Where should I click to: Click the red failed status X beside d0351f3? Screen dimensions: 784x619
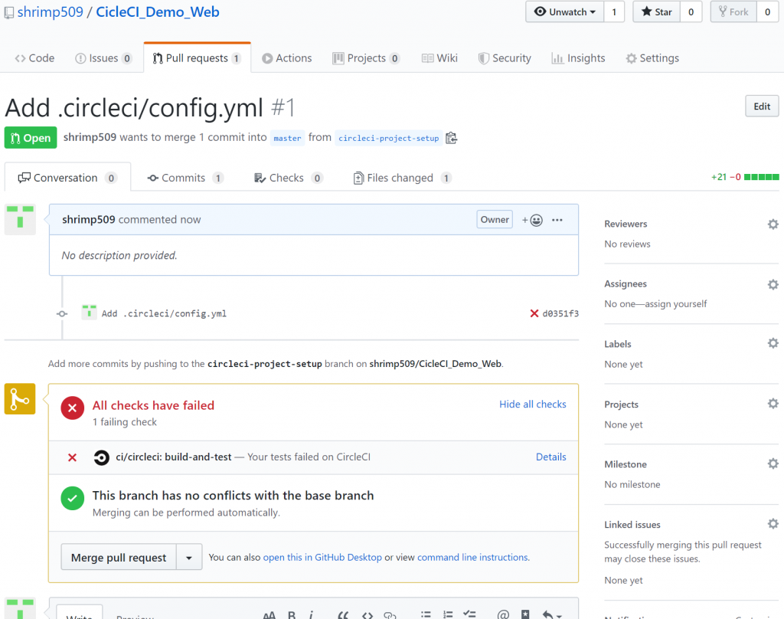click(534, 313)
